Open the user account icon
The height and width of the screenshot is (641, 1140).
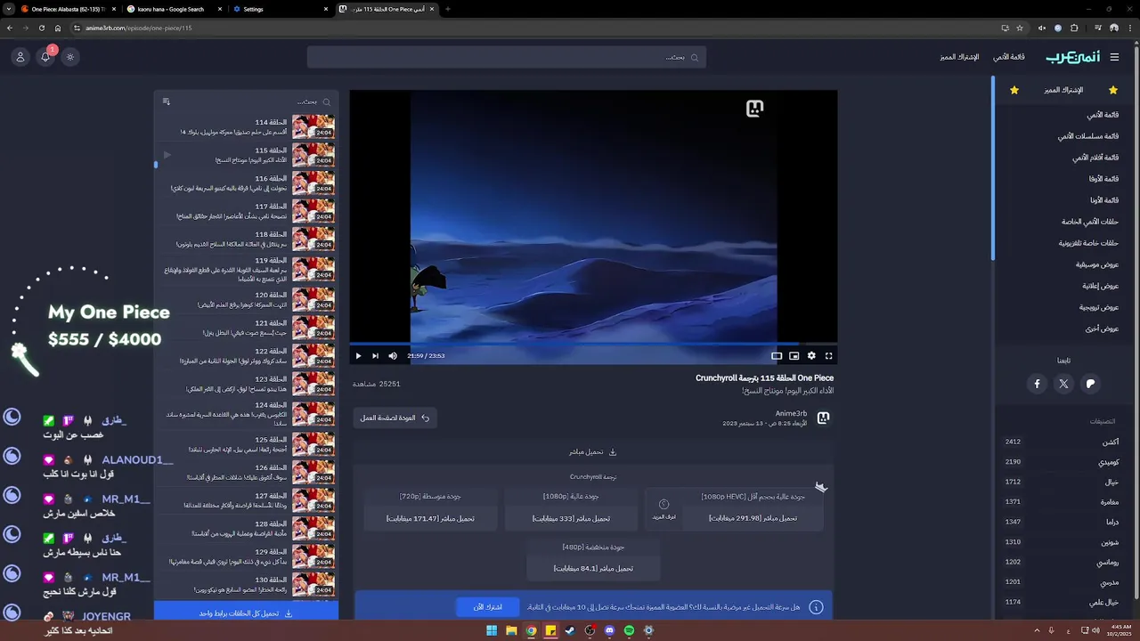(20, 57)
